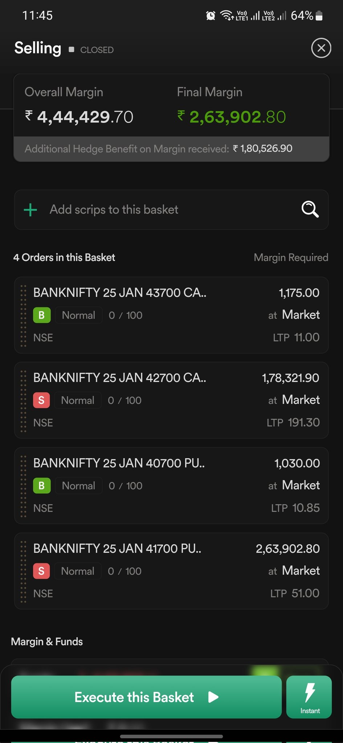Open the Margin & Funds section
The image size is (343, 743).
47,641
